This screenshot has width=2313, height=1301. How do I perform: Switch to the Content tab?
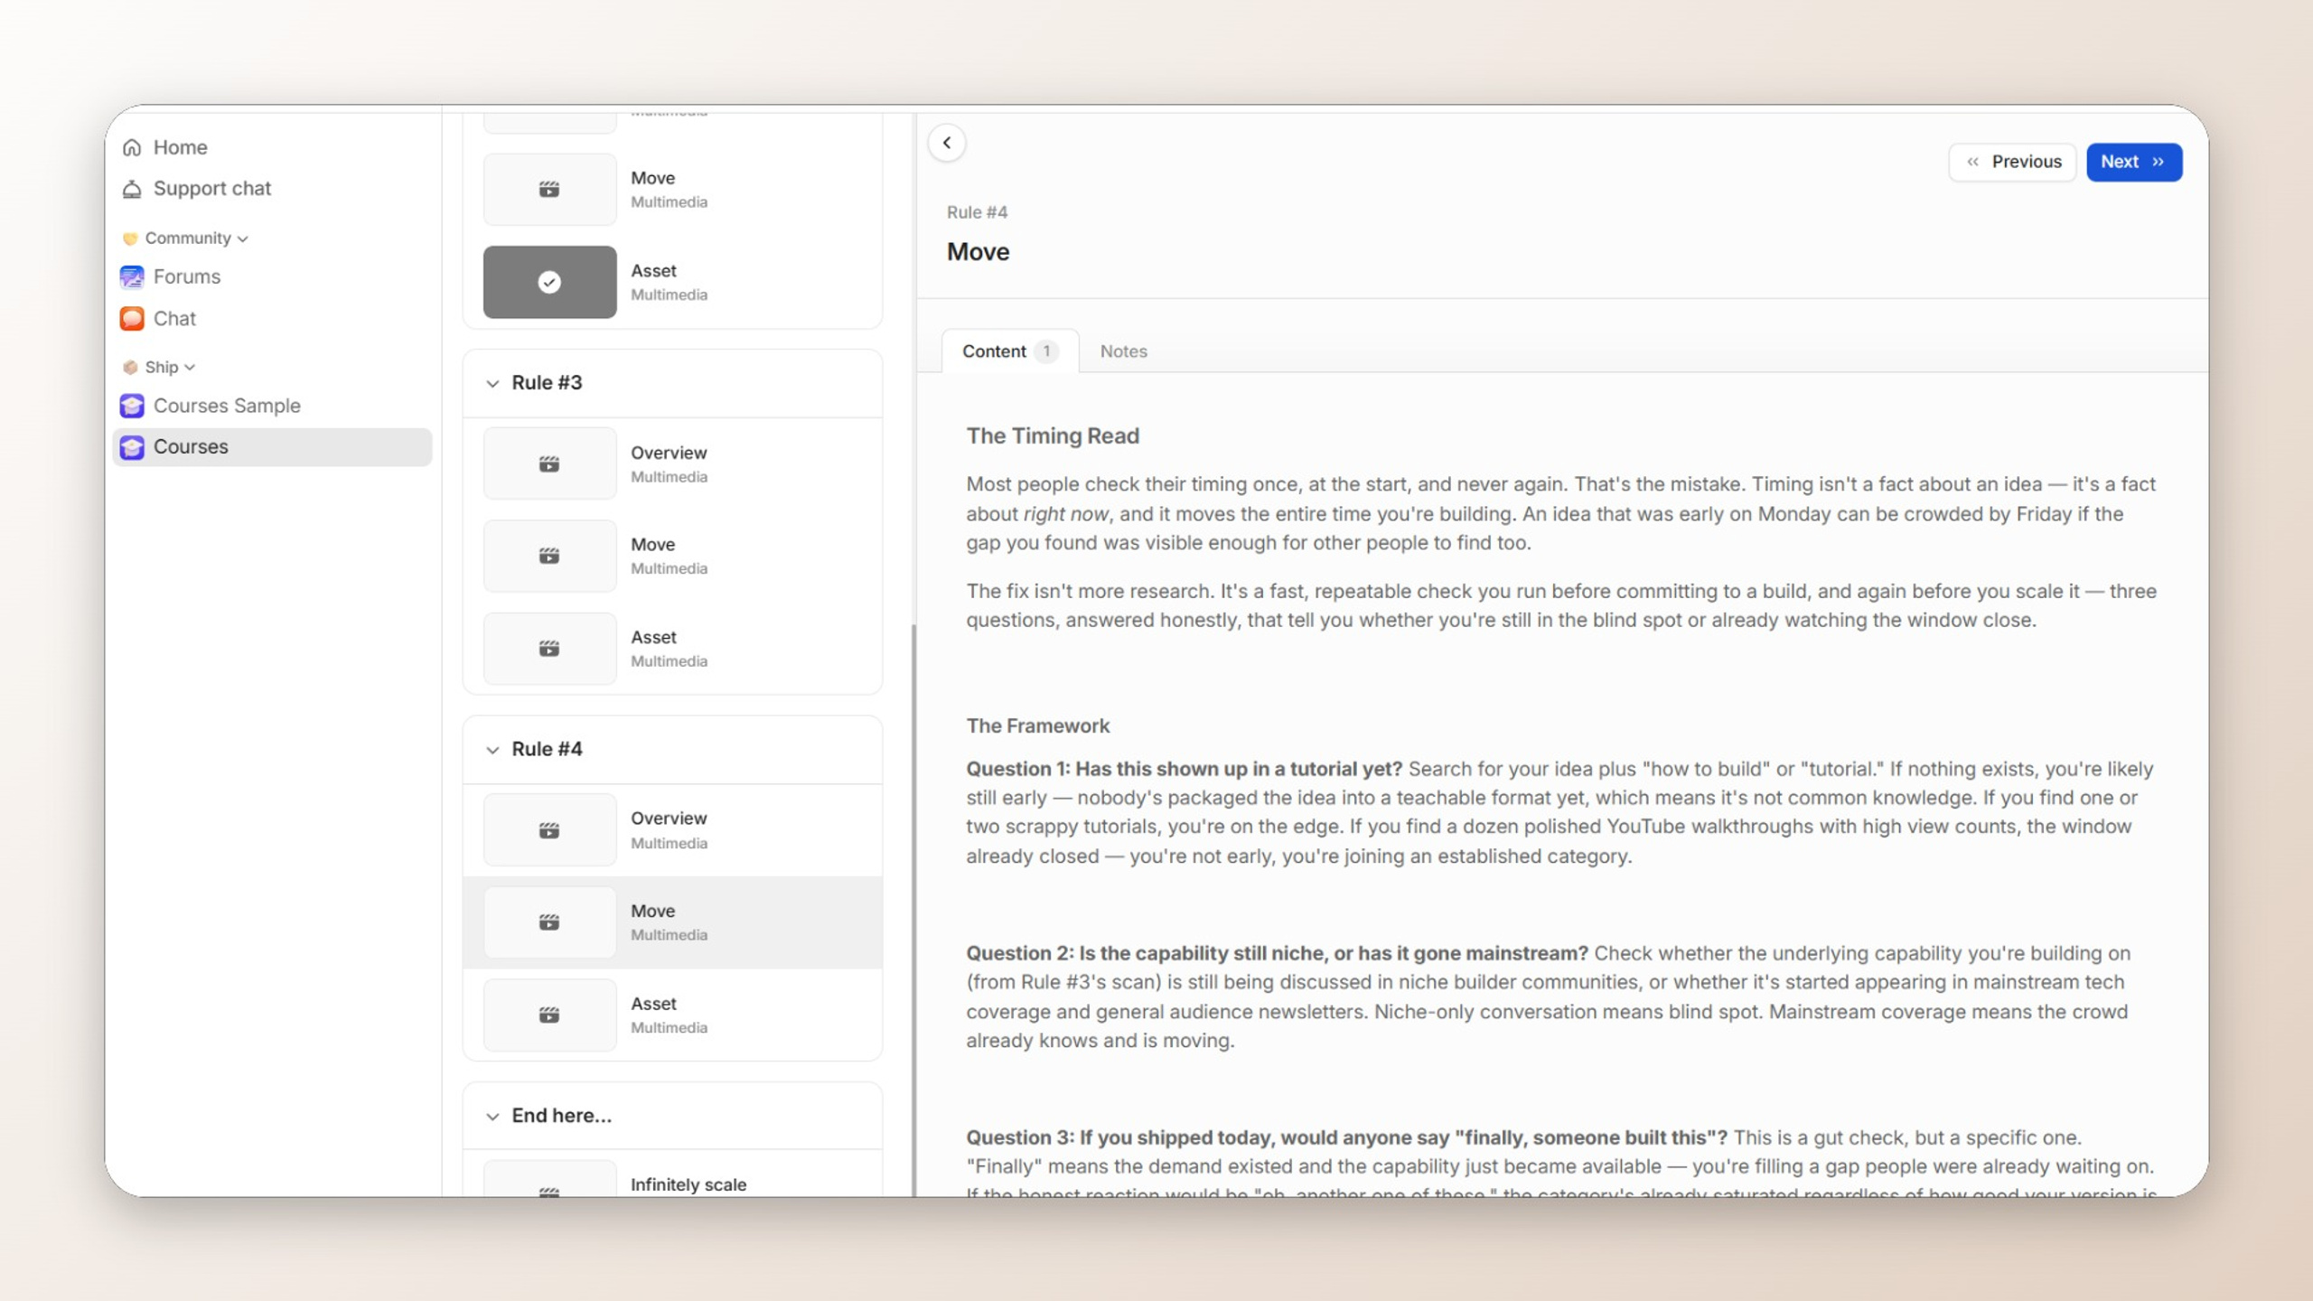pyautogui.click(x=1010, y=351)
